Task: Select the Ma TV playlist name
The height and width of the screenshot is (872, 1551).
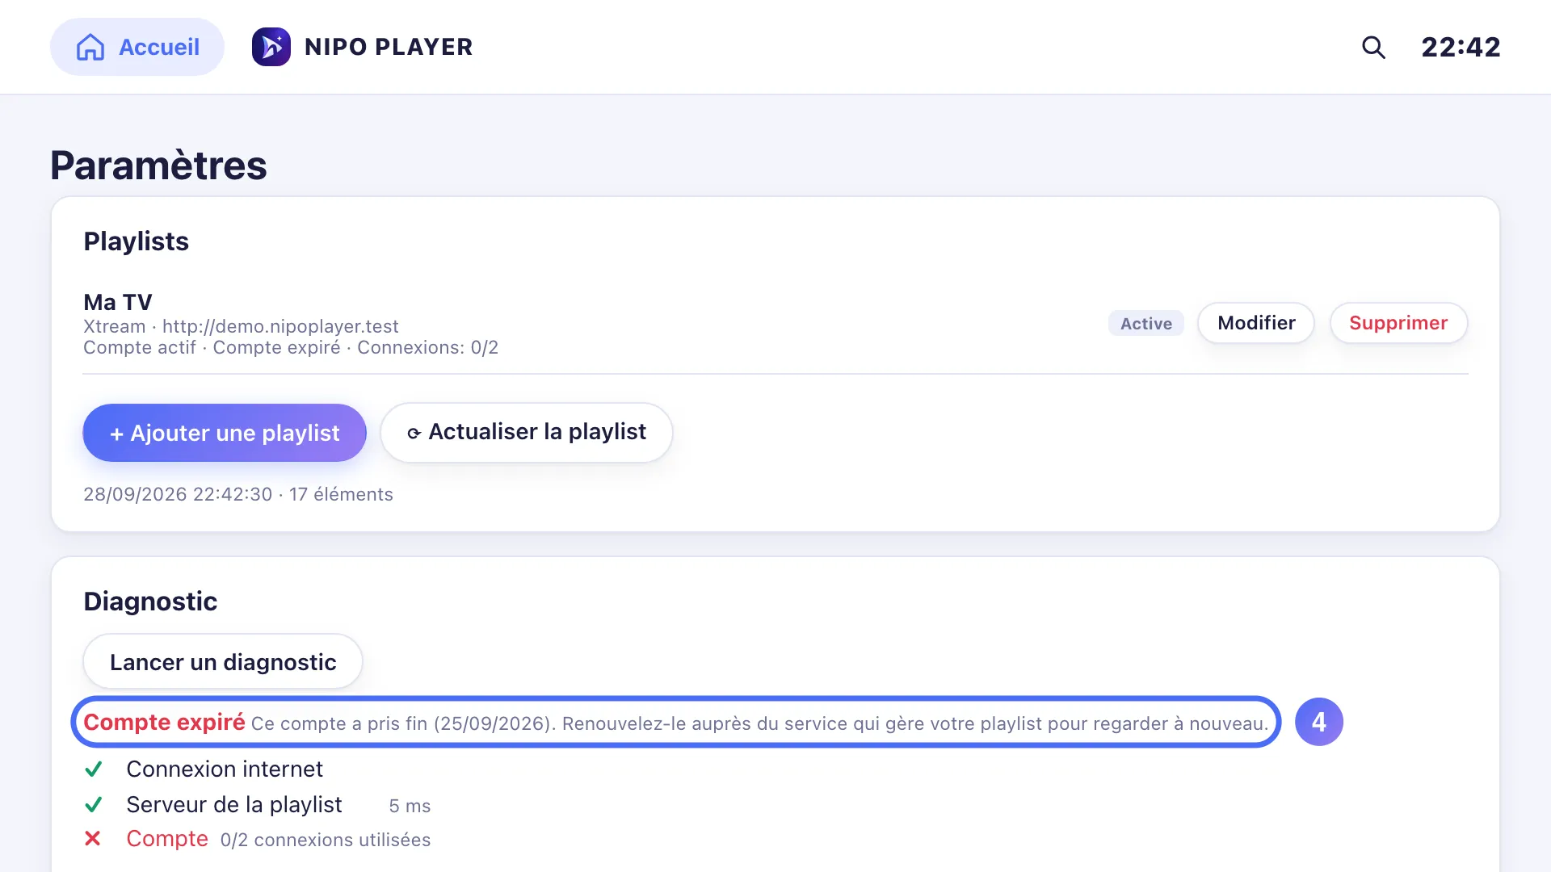Action: click(x=118, y=302)
